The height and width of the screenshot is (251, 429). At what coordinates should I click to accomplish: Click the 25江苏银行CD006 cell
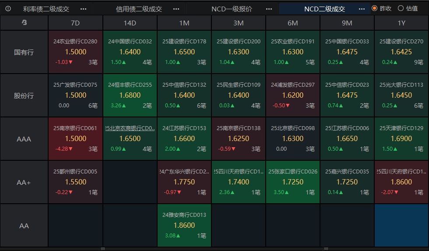[347, 139]
